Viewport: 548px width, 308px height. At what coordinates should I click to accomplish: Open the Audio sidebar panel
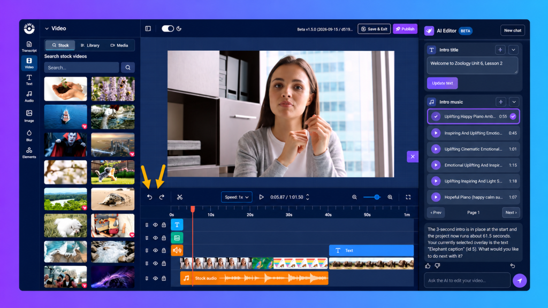29,96
